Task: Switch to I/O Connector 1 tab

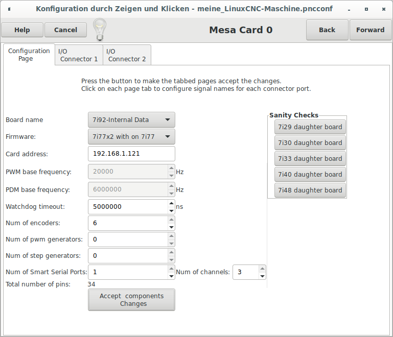Action: [x=79, y=55]
